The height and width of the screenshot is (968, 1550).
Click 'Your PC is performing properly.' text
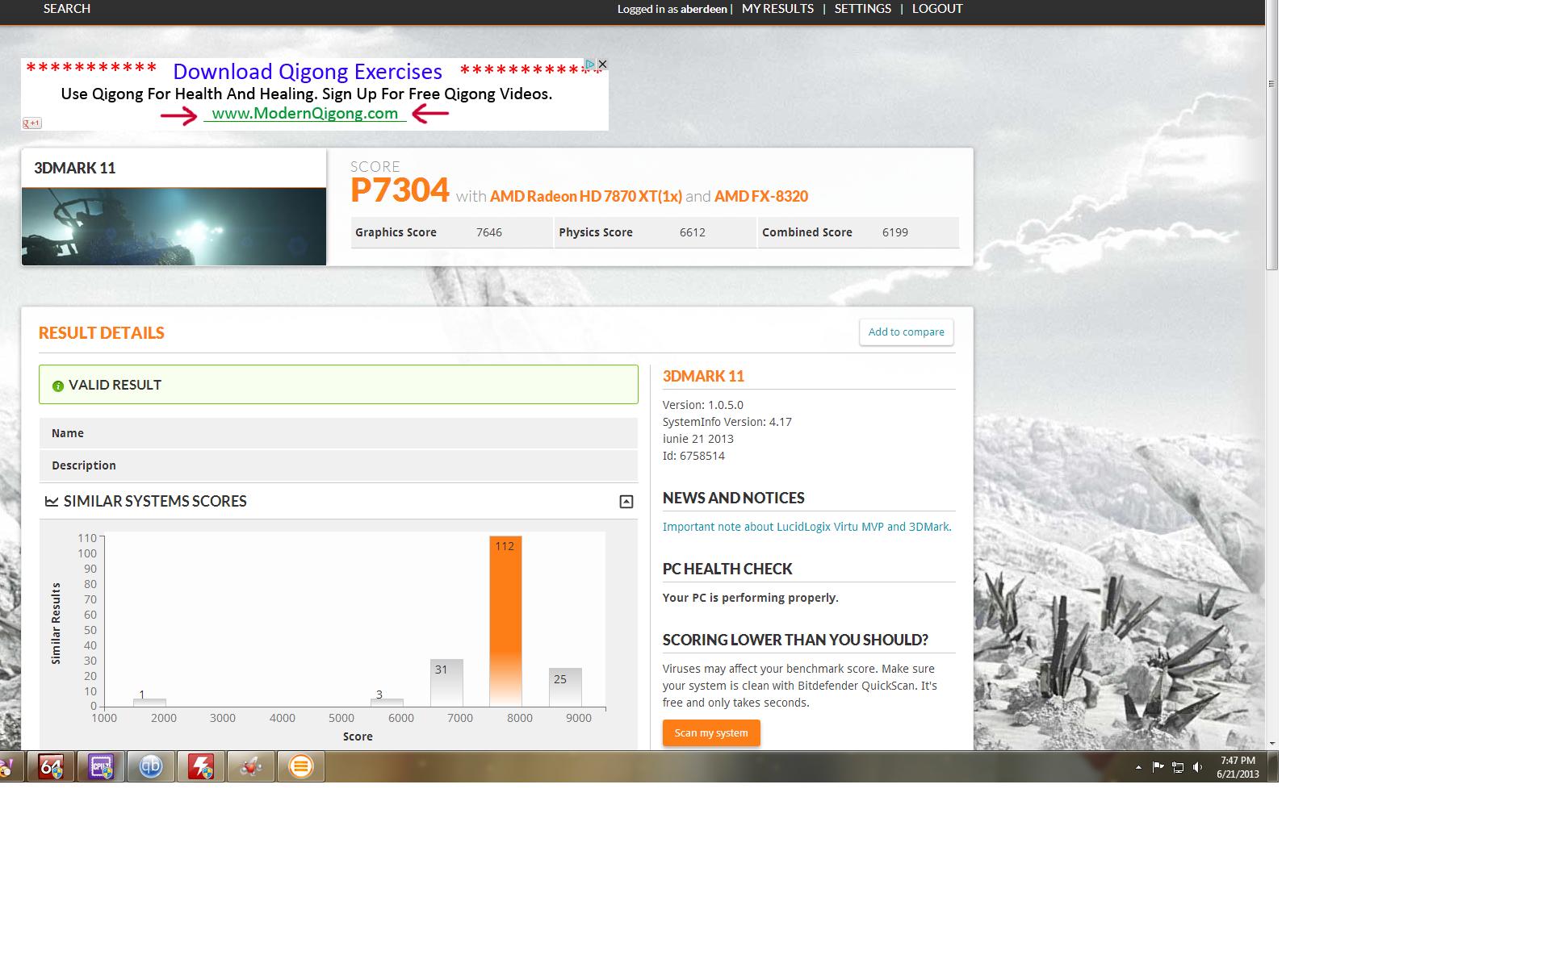751,598
